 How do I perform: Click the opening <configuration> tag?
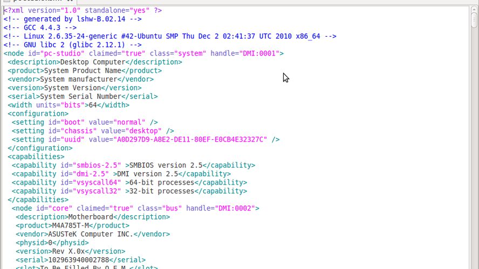coord(38,114)
